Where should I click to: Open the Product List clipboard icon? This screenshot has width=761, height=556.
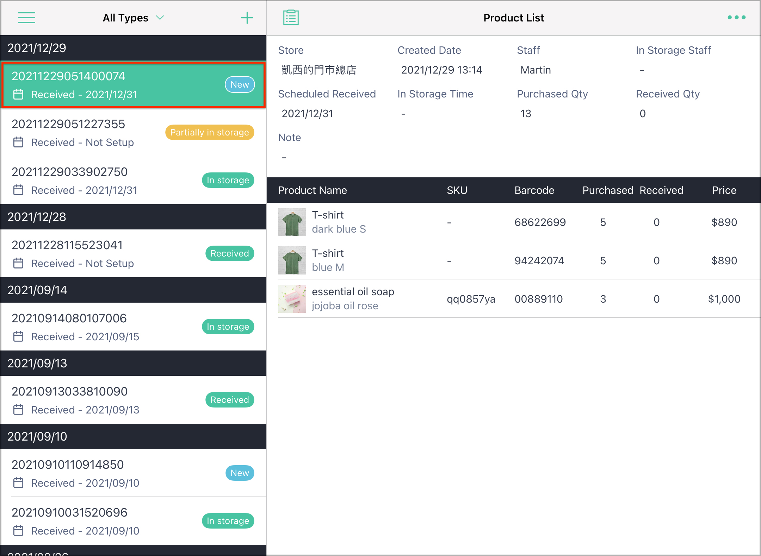(291, 18)
